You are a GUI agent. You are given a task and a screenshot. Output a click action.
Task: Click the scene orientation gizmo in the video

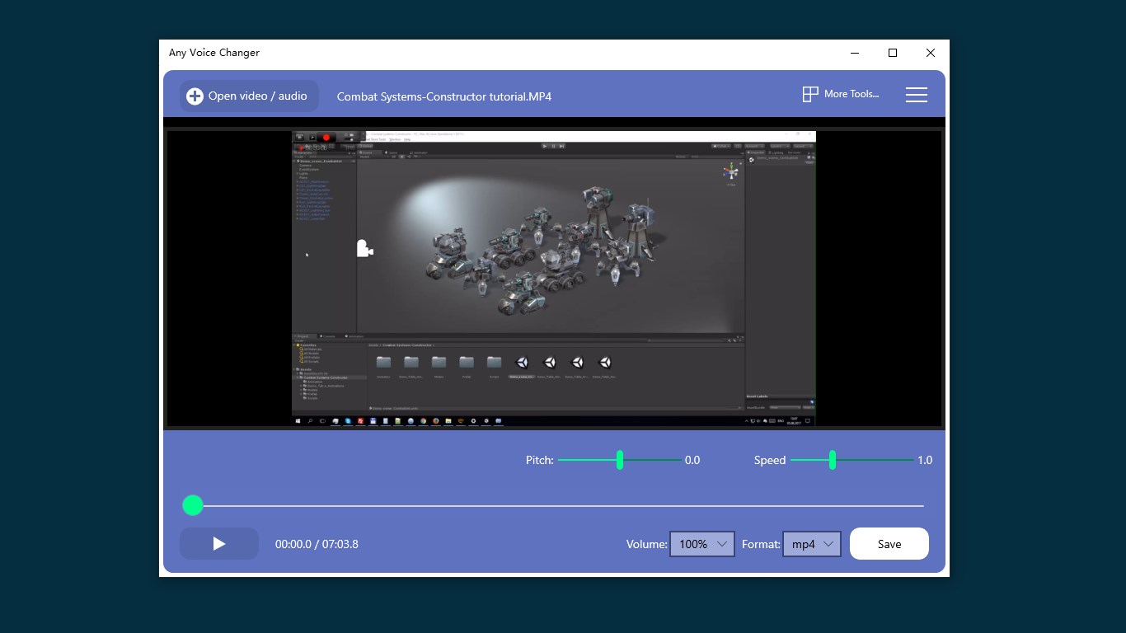tap(731, 170)
